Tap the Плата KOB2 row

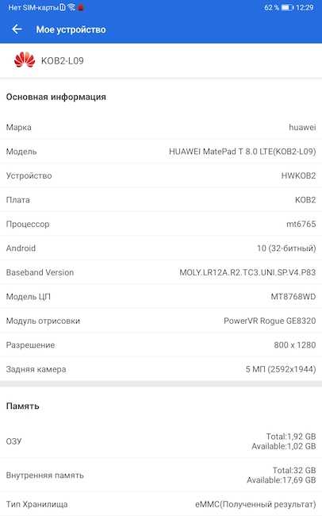(x=161, y=200)
